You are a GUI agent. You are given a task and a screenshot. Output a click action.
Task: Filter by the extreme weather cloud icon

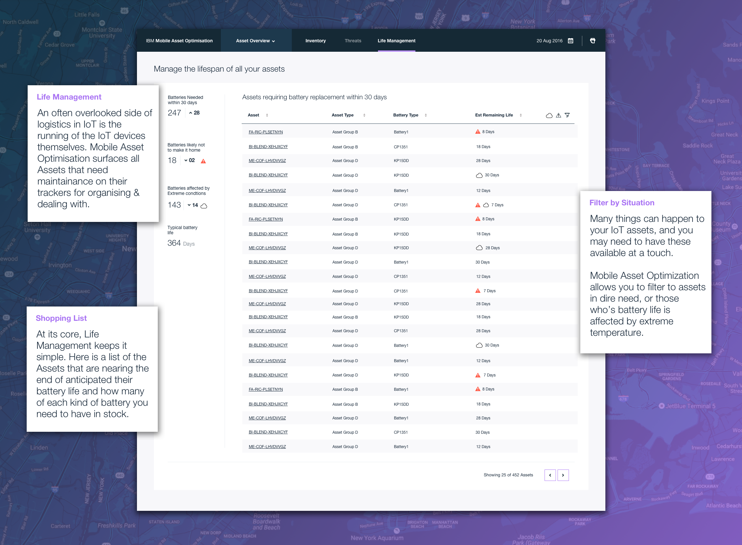(549, 116)
